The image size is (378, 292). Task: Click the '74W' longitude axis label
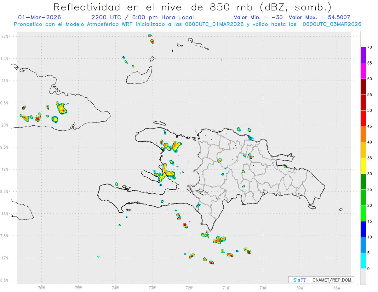click(x=115, y=288)
